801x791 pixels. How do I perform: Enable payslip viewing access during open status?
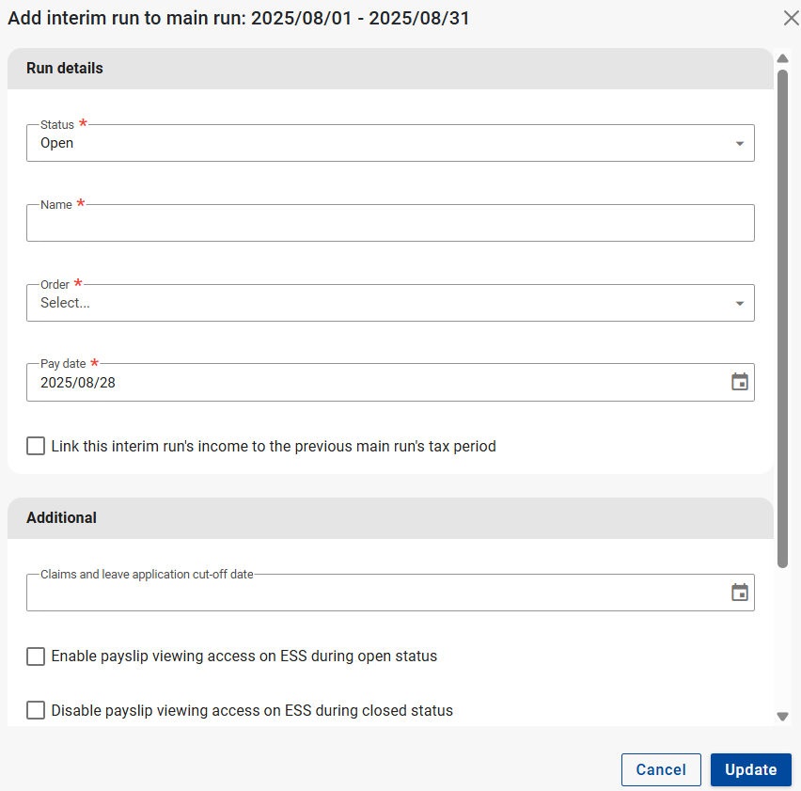click(x=36, y=657)
